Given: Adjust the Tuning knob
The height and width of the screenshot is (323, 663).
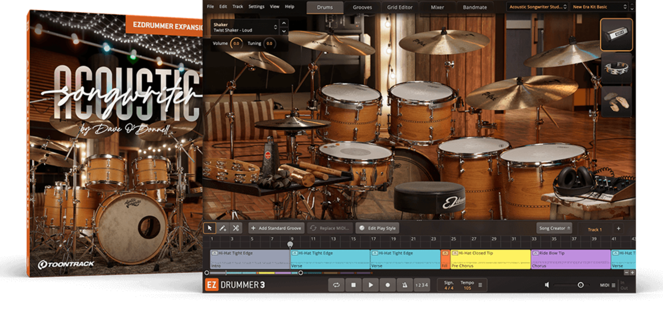Looking at the screenshot, I should click(269, 43).
